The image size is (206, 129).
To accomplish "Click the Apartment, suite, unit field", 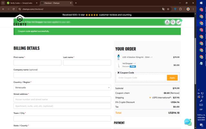I will [62, 106].
